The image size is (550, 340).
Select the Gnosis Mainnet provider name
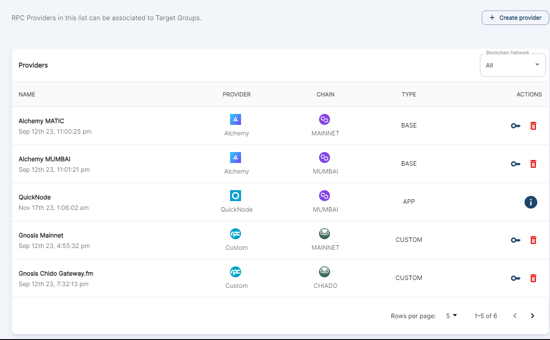(x=41, y=235)
